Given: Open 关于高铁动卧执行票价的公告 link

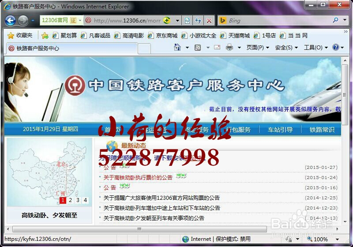Looking at the screenshot, I should (138, 177).
